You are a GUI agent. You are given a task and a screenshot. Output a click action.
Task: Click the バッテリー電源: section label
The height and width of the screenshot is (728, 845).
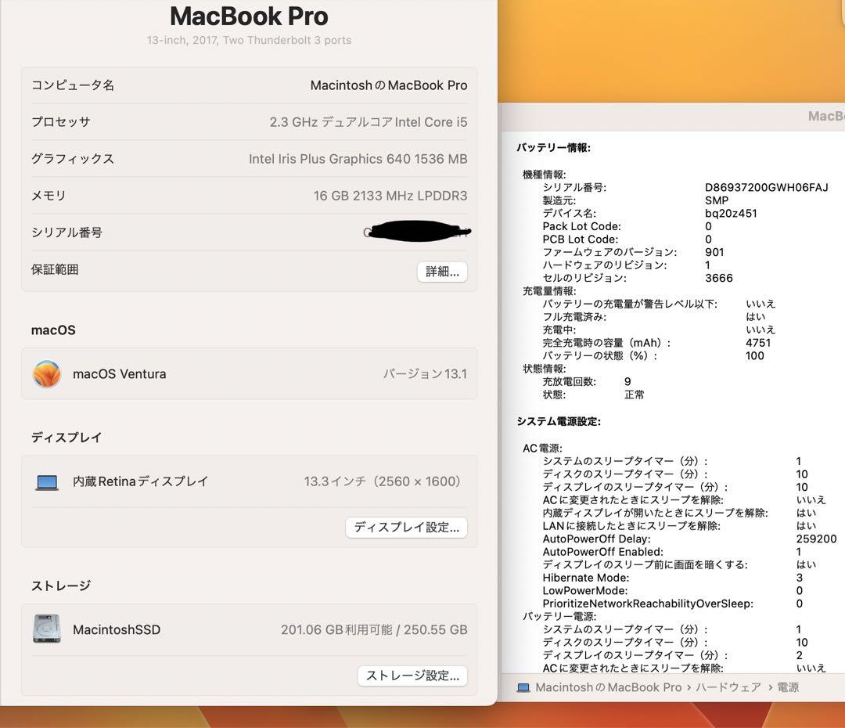[x=559, y=616]
